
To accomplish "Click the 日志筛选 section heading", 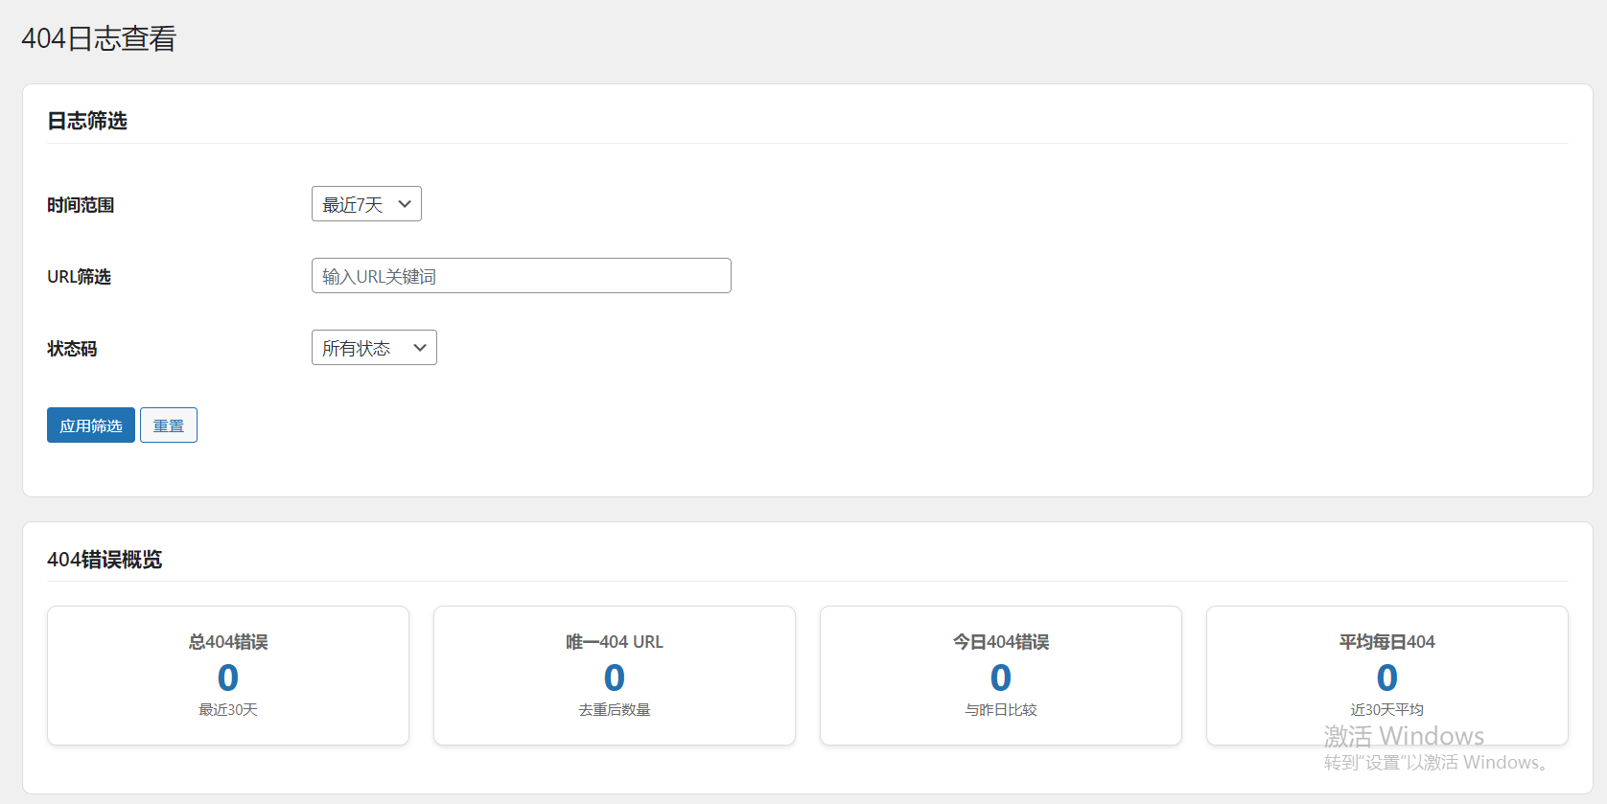I will tap(87, 121).
